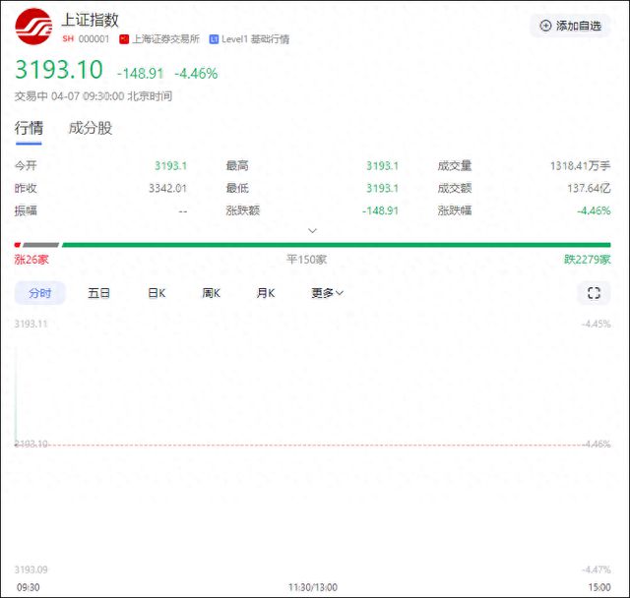Click the trading time 04-07 09:30:00 text
This screenshot has width=630, height=598.
pyautogui.click(x=88, y=96)
